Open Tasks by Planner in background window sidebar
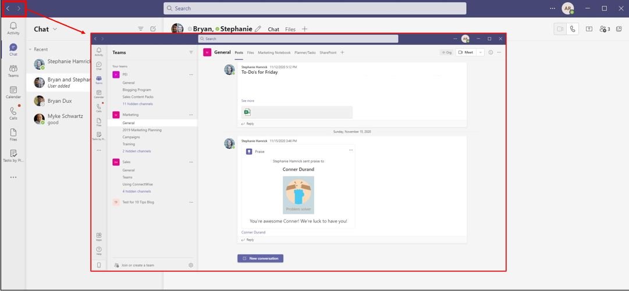 point(13,156)
